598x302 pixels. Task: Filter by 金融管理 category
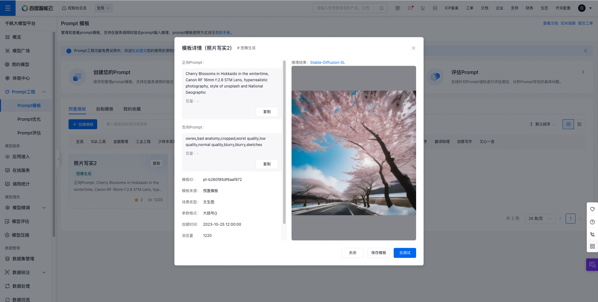(121, 142)
